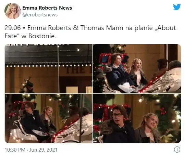
Task: Click the Emma Roberts News display name
Action: (47, 8)
